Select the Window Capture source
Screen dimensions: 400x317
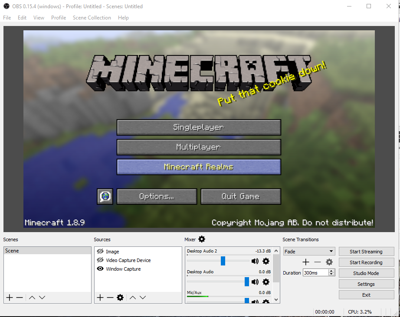[138, 269]
